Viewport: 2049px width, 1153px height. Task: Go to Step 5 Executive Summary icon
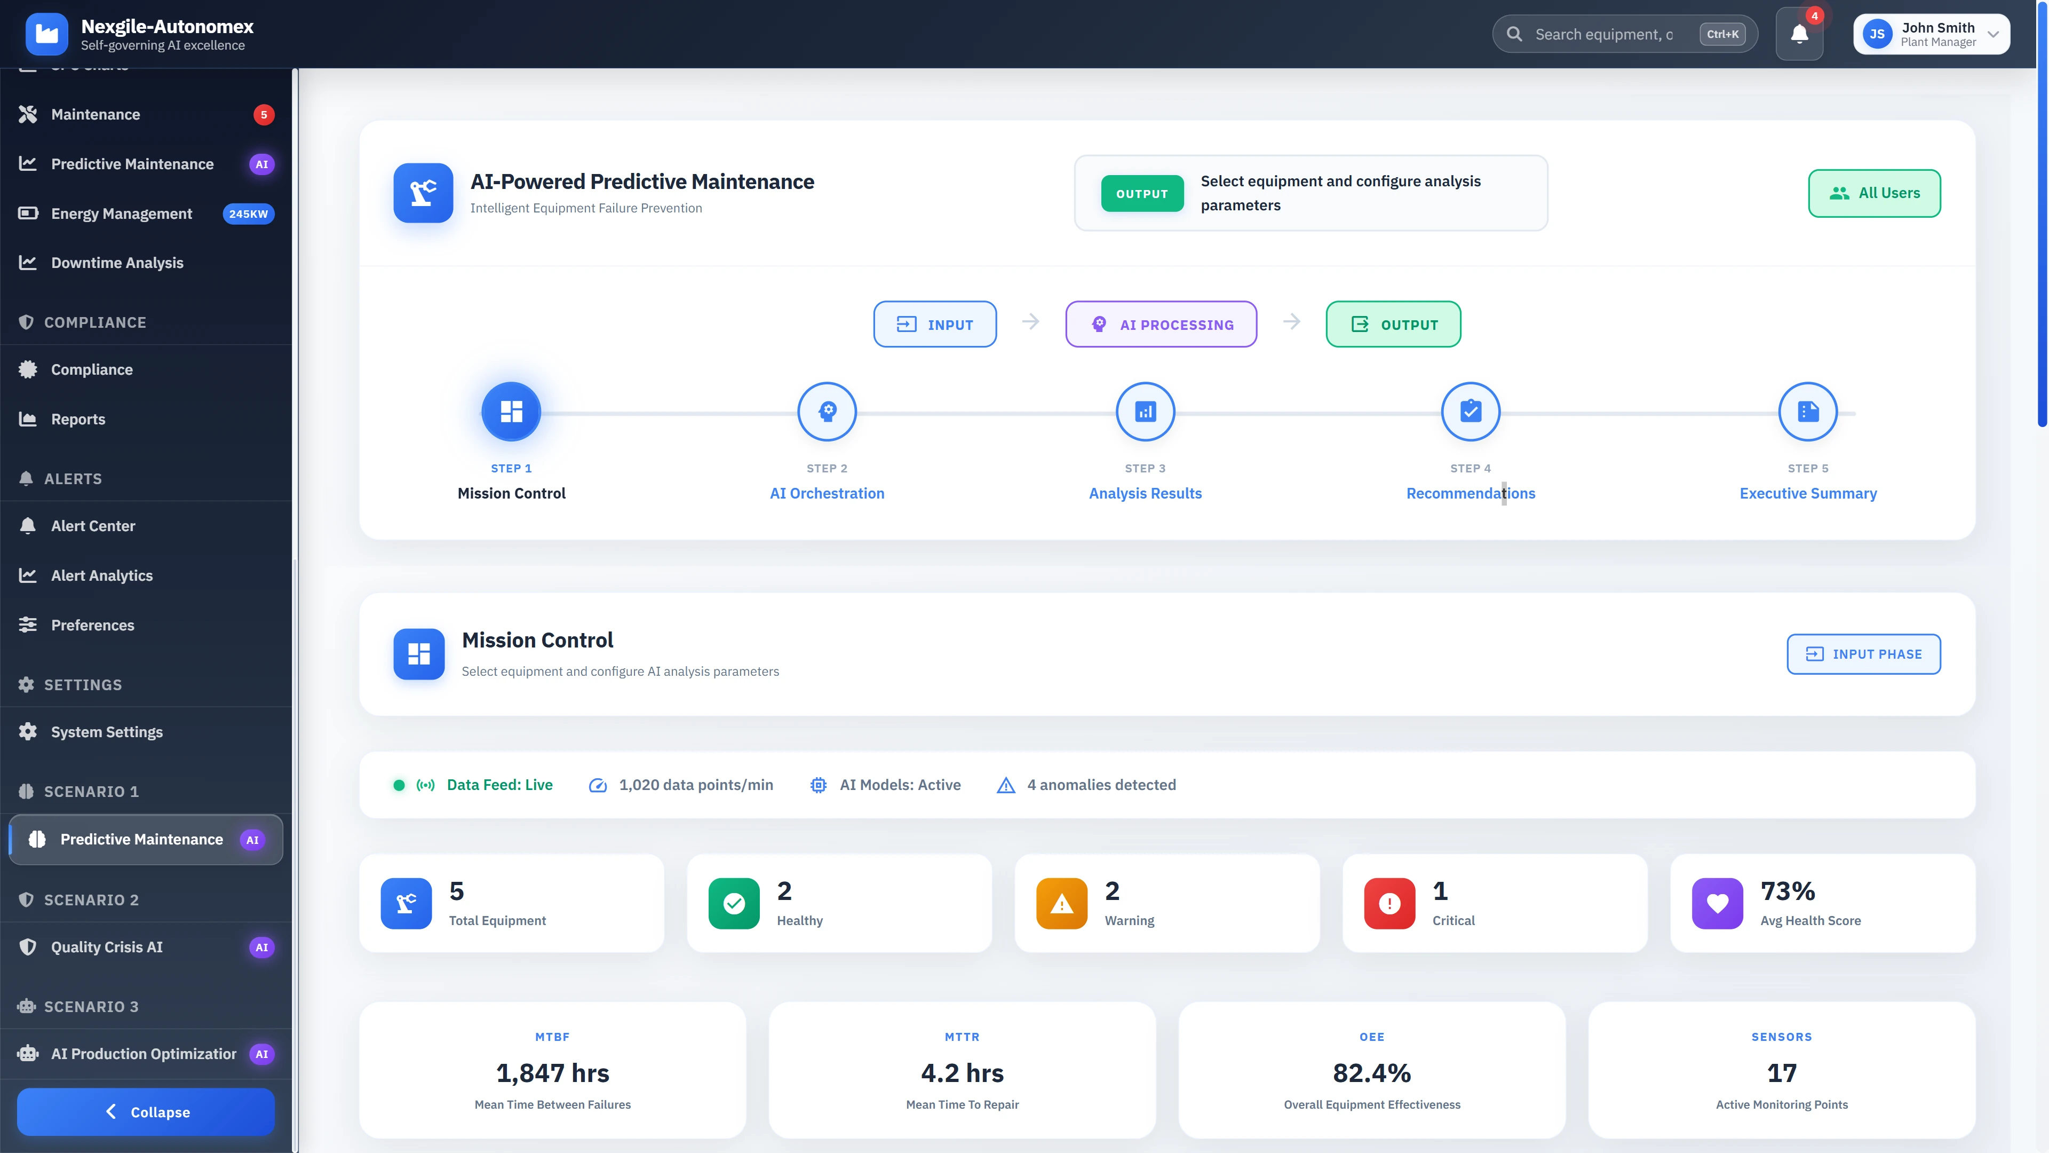[1807, 412]
